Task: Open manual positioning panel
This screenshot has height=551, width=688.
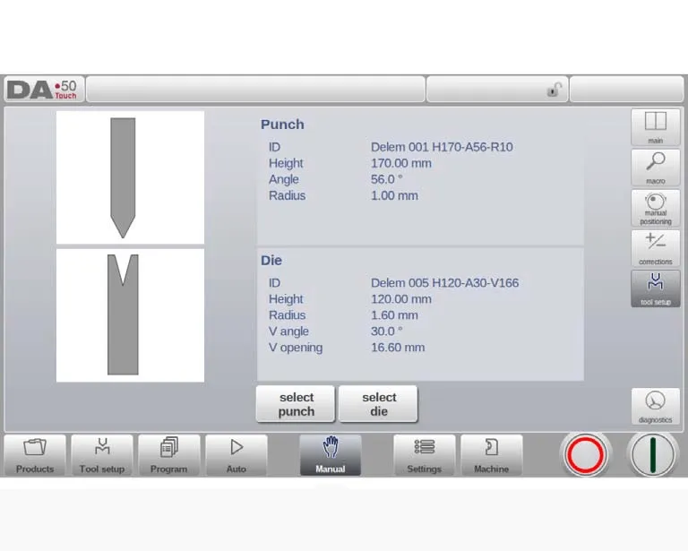Action: coord(655,208)
